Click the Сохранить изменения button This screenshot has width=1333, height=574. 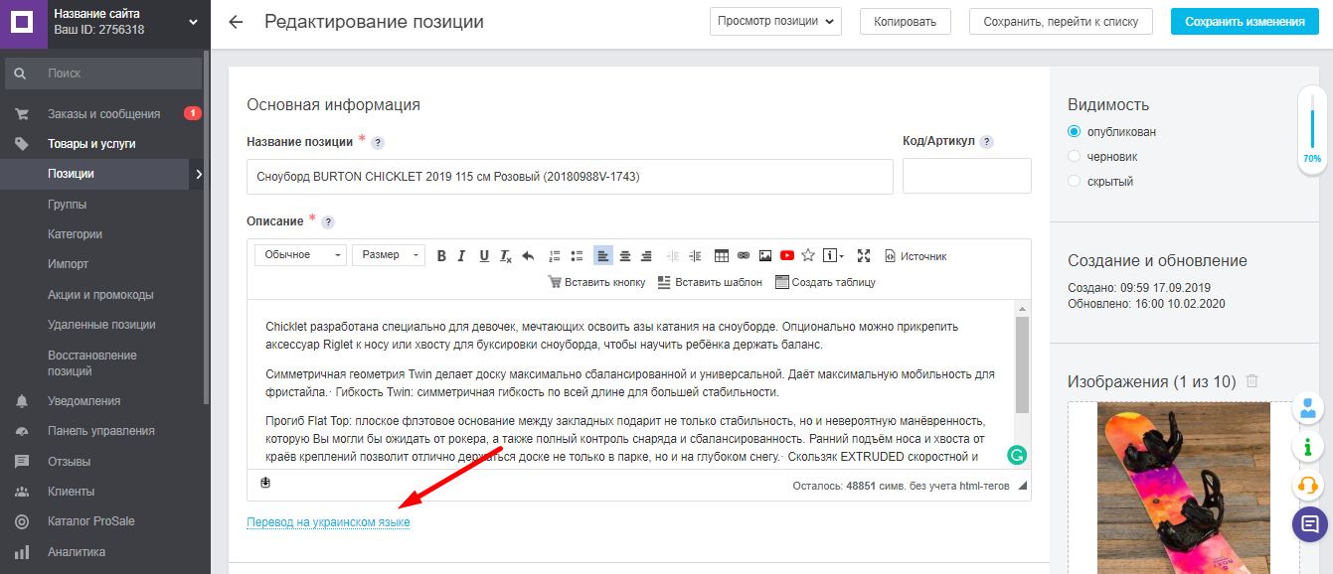[x=1245, y=22]
